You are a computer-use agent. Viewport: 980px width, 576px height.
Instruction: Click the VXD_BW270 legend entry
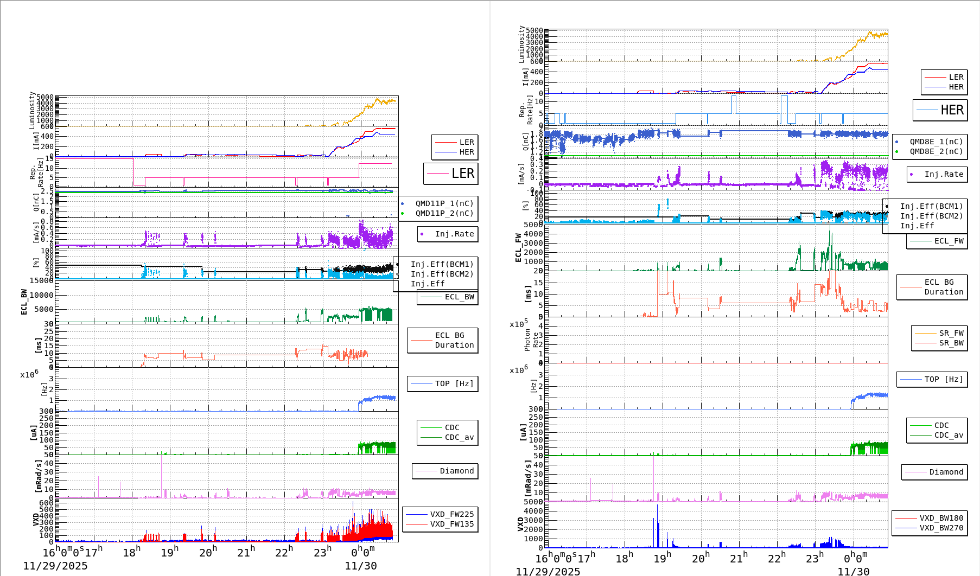click(941, 528)
